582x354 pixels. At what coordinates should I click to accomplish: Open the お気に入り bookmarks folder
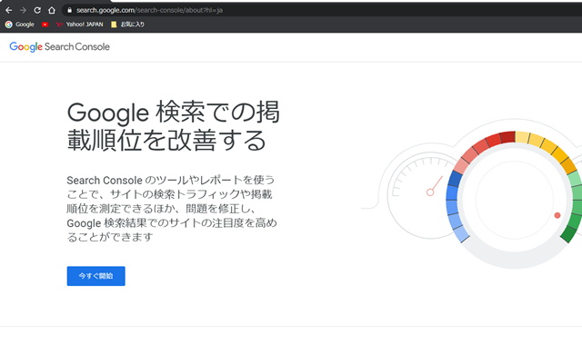click(127, 25)
